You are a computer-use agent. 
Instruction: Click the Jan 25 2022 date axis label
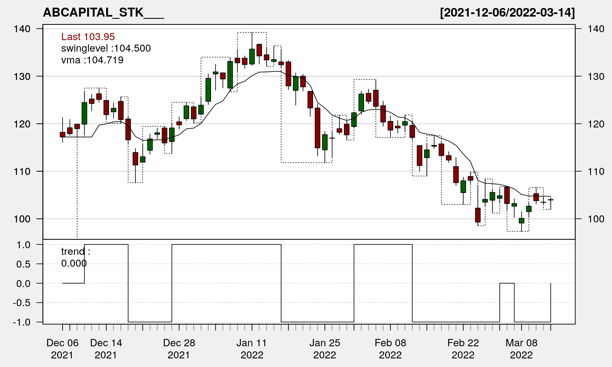click(324, 349)
